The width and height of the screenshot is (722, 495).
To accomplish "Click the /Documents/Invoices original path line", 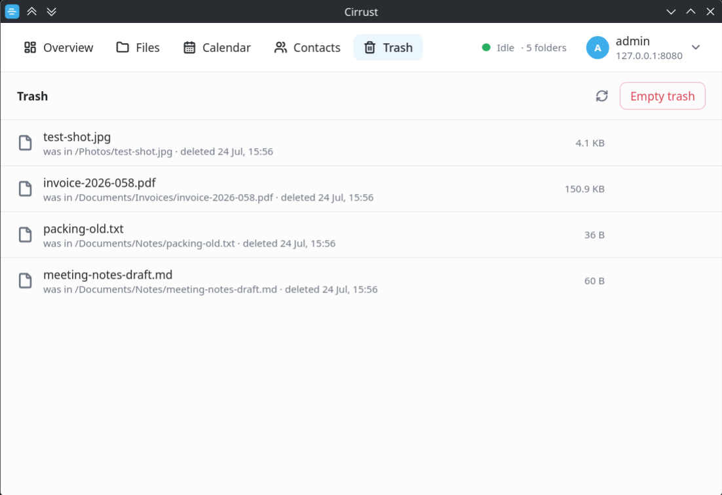I will 208,198.
